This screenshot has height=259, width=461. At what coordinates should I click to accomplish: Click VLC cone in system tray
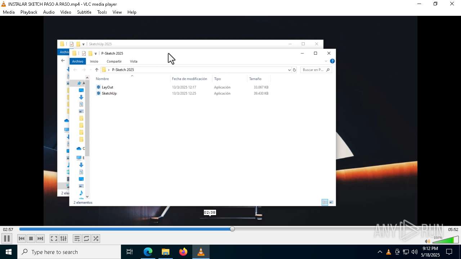coord(388,252)
